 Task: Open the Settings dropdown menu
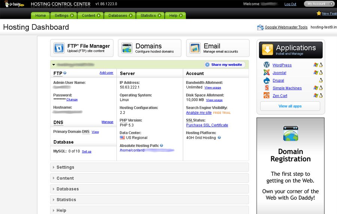click(64, 15)
